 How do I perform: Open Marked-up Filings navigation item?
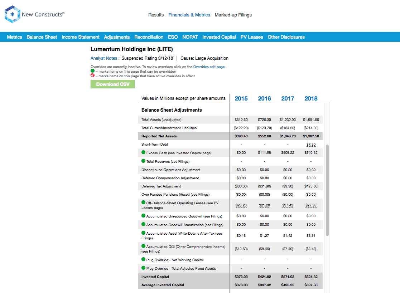[233, 15]
